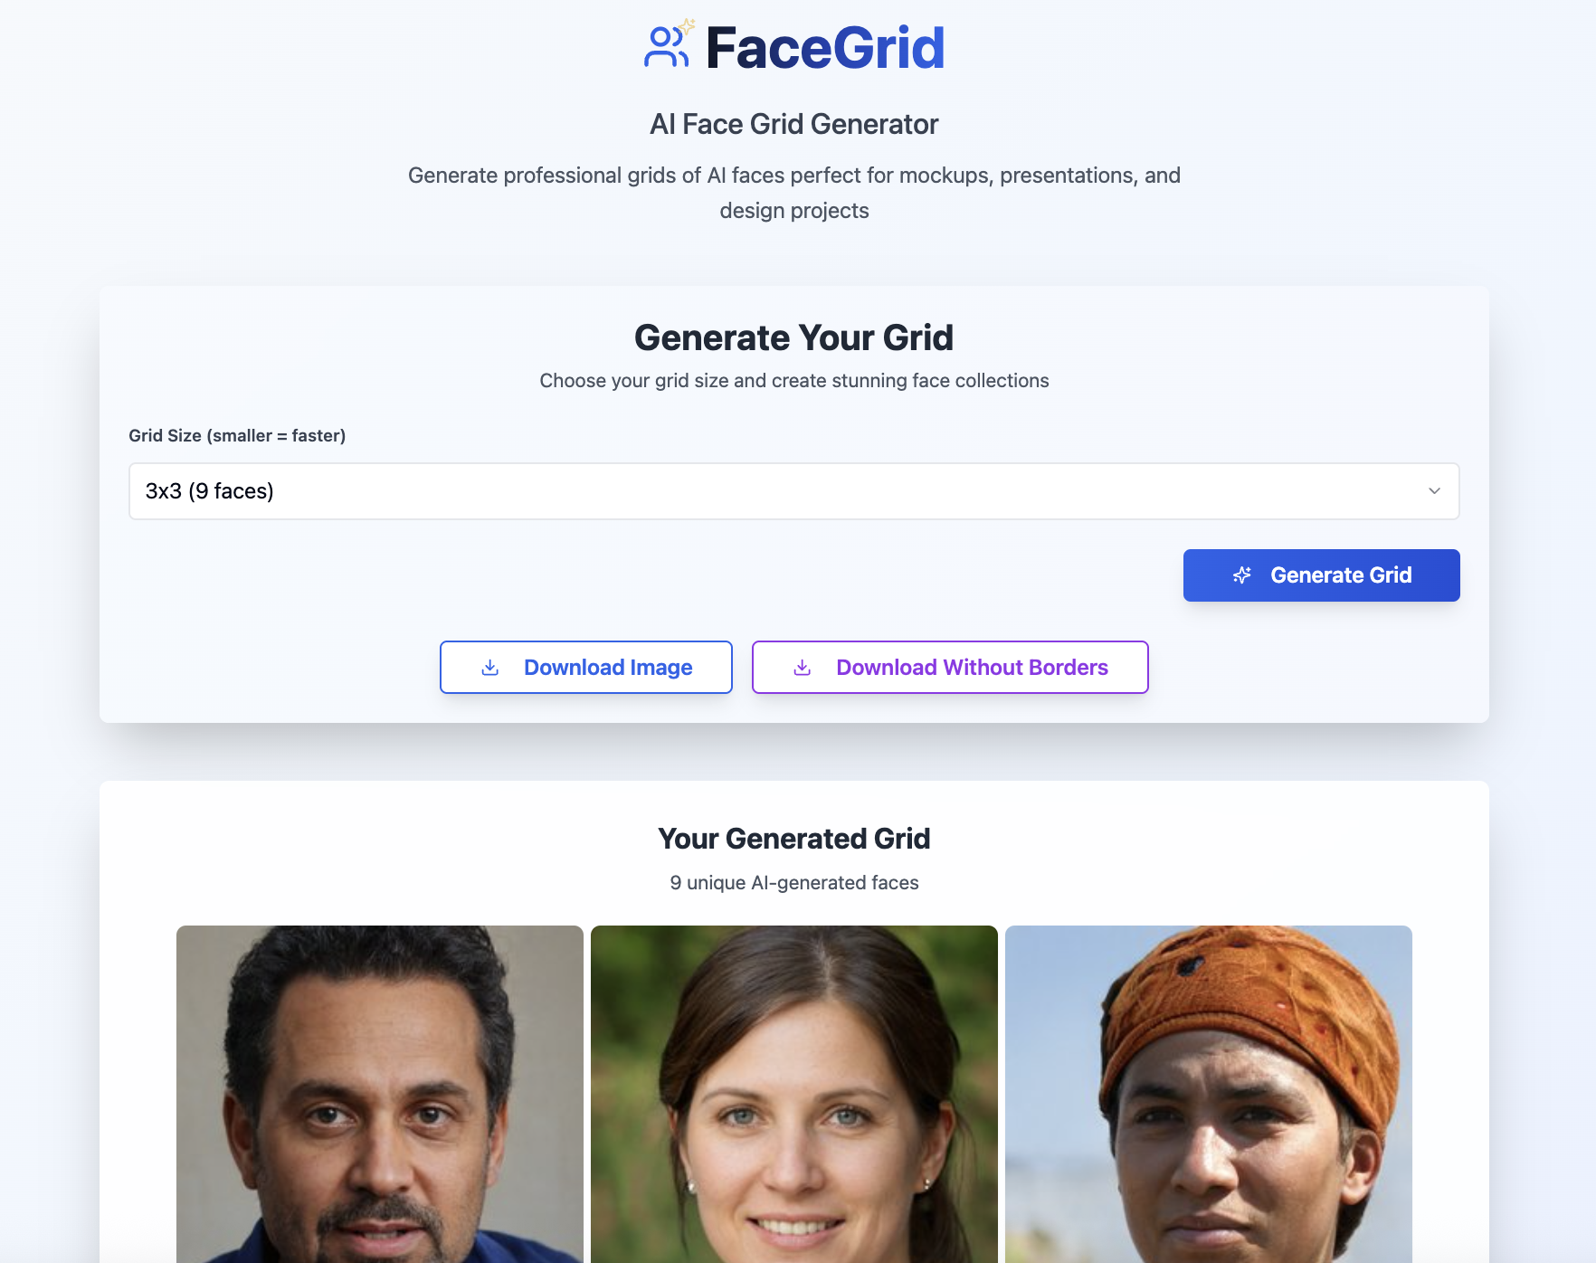Viewport: 1596px width, 1263px height.
Task: Click the chevron arrow in the grid size selector
Action: (1434, 491)
